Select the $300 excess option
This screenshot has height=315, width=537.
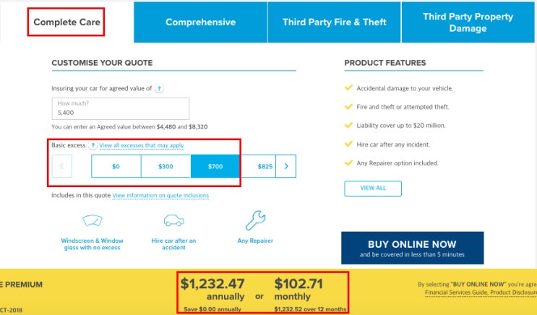pyautogui.click(x=166, y=166)
